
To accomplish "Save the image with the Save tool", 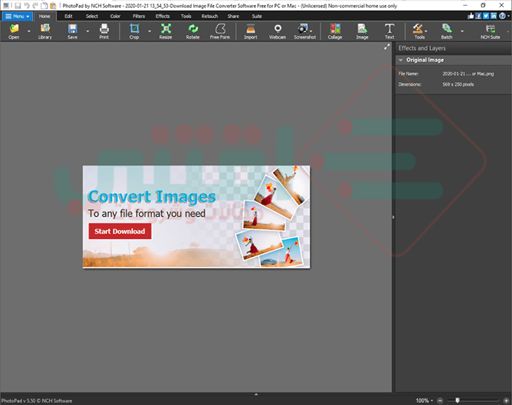I will 72,31.
